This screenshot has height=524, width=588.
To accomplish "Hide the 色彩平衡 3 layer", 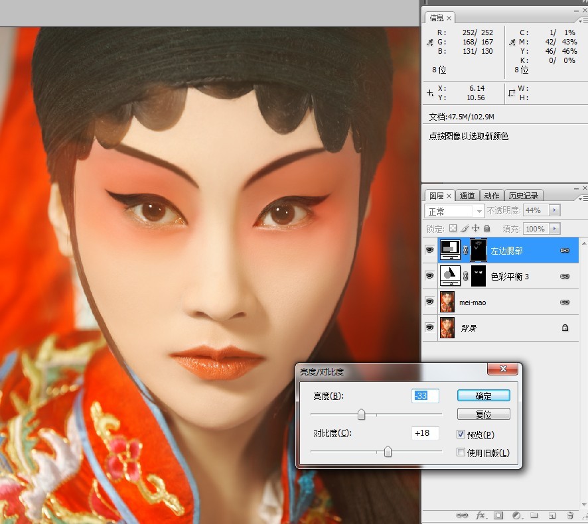I will pyautogui.click(x=430, y=276).
